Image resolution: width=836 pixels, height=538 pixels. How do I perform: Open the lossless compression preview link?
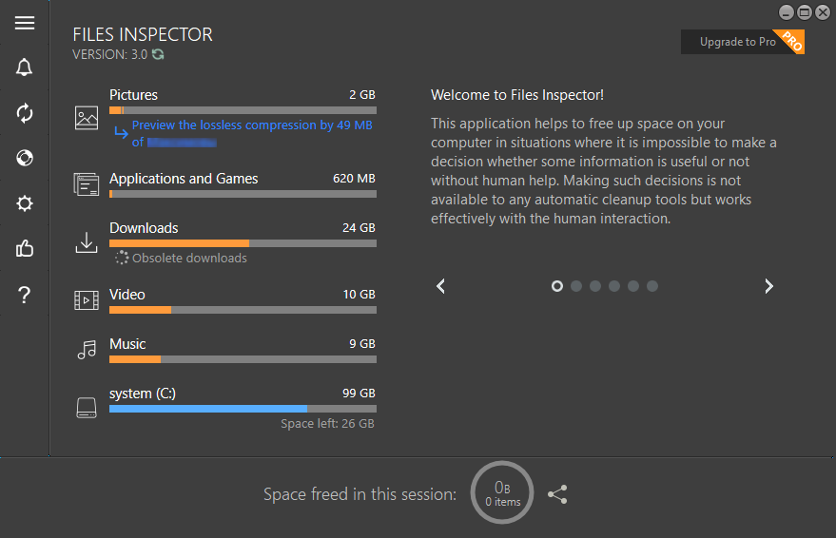pyautogui.click(x=251, y=125)
